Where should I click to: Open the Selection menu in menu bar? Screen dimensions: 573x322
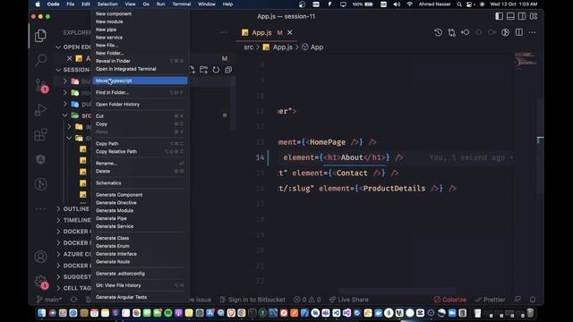click(107, 4)
